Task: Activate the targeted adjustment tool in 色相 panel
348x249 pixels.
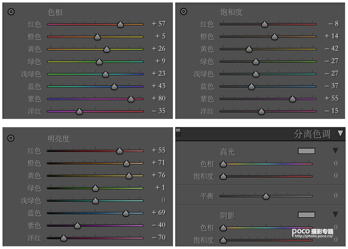Action: tap(11, 12)
